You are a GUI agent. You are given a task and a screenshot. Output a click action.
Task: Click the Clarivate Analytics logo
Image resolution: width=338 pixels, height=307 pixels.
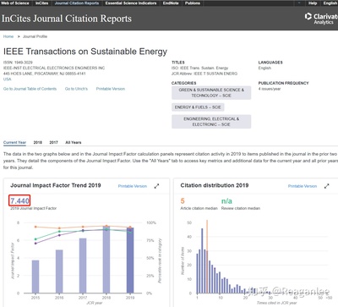point(321,19)
